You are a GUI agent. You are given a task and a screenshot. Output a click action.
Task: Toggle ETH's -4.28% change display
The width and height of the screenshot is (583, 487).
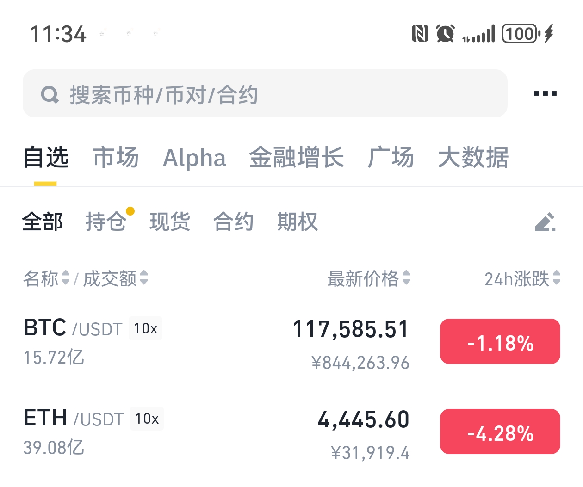(500, 432)
